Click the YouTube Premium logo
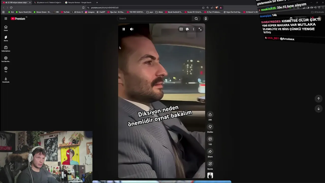325x183 pixels. (x=18, y=19)
